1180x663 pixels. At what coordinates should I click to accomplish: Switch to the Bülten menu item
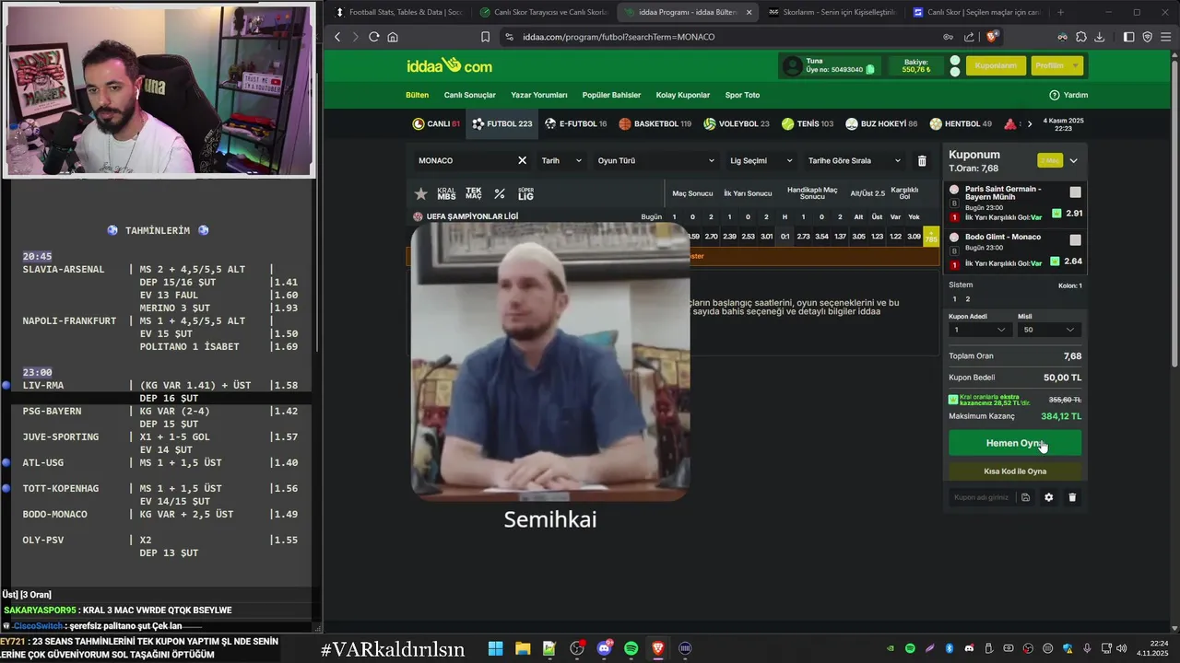(417, 95)
